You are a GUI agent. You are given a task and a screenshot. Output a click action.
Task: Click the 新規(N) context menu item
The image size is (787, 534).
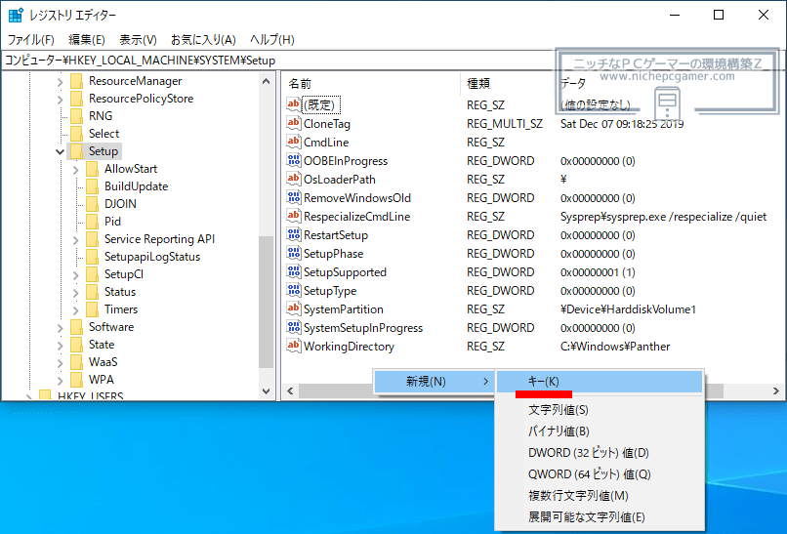point(434,382)
